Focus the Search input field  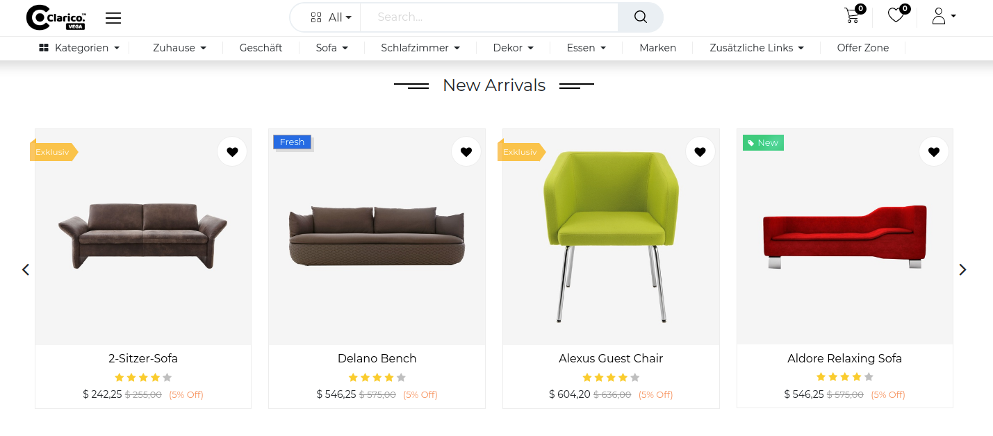pos(489,17)
